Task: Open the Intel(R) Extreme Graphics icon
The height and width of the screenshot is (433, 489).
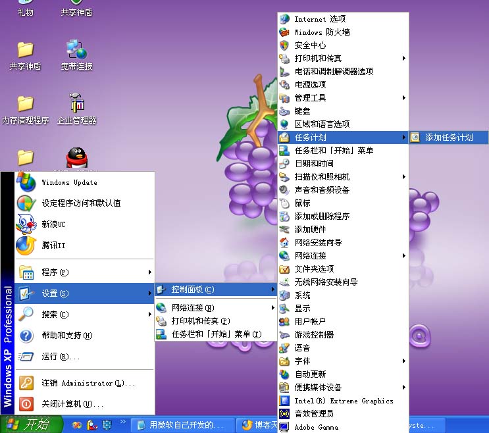Action: (x=284, y=400)
